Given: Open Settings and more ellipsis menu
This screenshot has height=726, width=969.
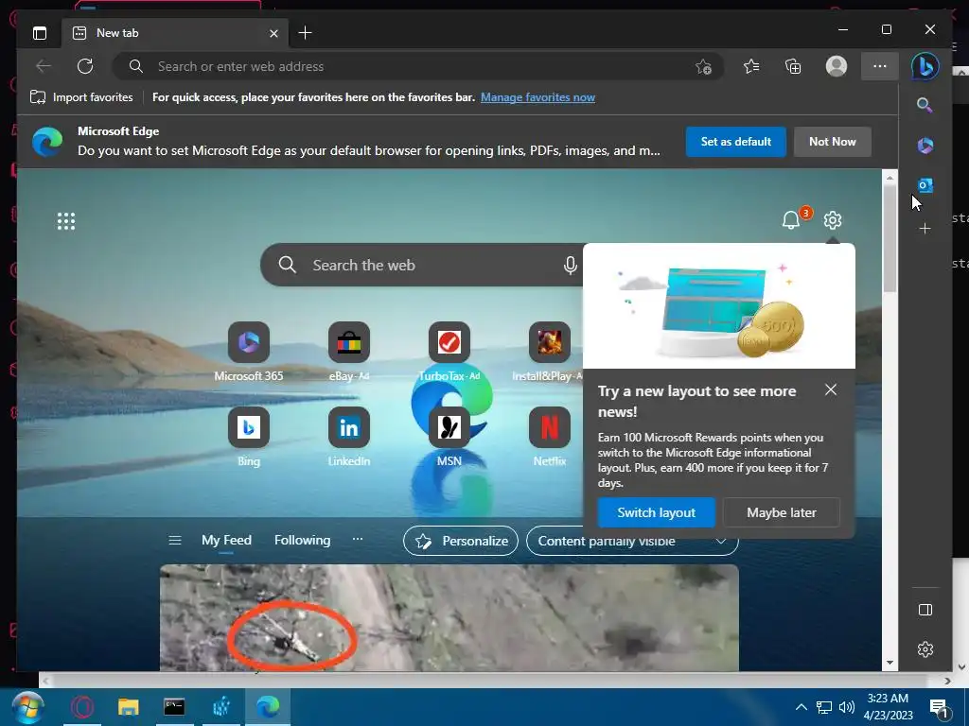Looking at the screenshot, I should [x=880, y=66].
